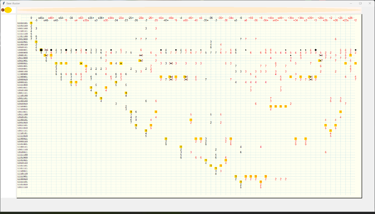Close the Base illusion window

(370, 3)
